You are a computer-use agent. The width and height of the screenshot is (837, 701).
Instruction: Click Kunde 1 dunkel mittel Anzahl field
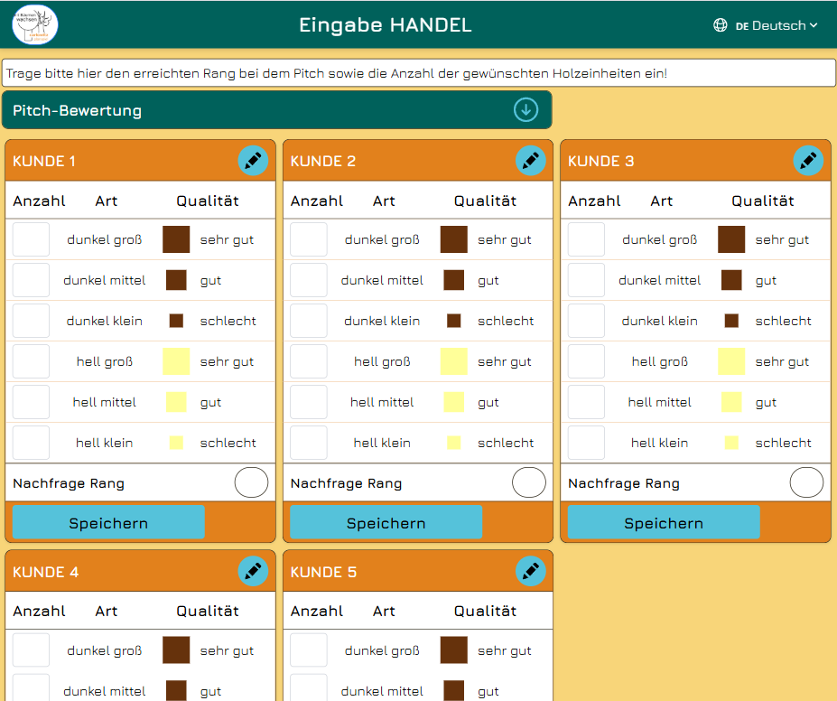tap(31, 280)
